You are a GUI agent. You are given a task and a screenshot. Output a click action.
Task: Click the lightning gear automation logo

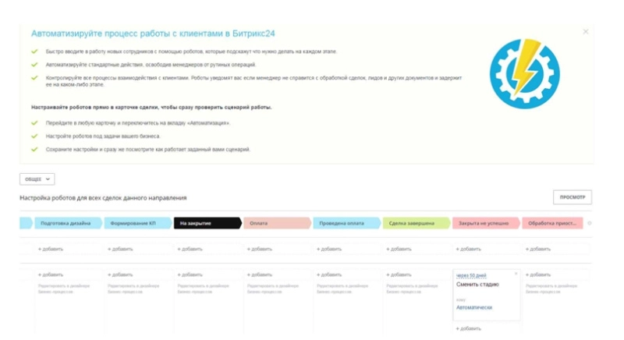coord(525,73)
